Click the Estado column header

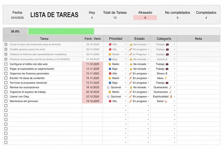tap(140, 39)
